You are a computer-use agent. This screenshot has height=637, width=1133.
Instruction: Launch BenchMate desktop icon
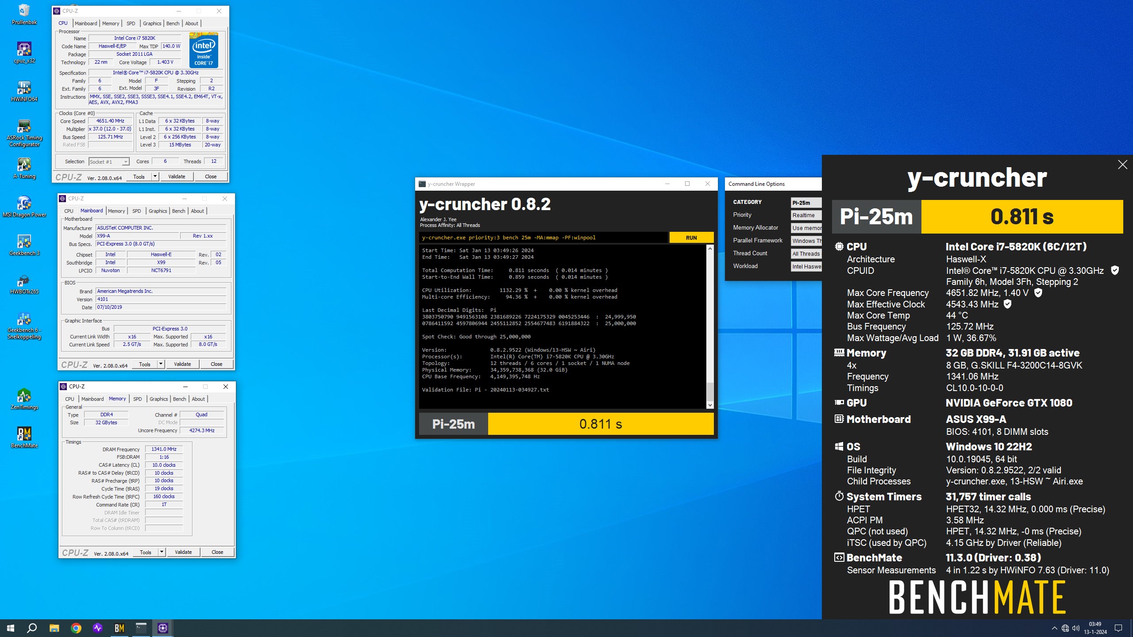tap(24, 438)
